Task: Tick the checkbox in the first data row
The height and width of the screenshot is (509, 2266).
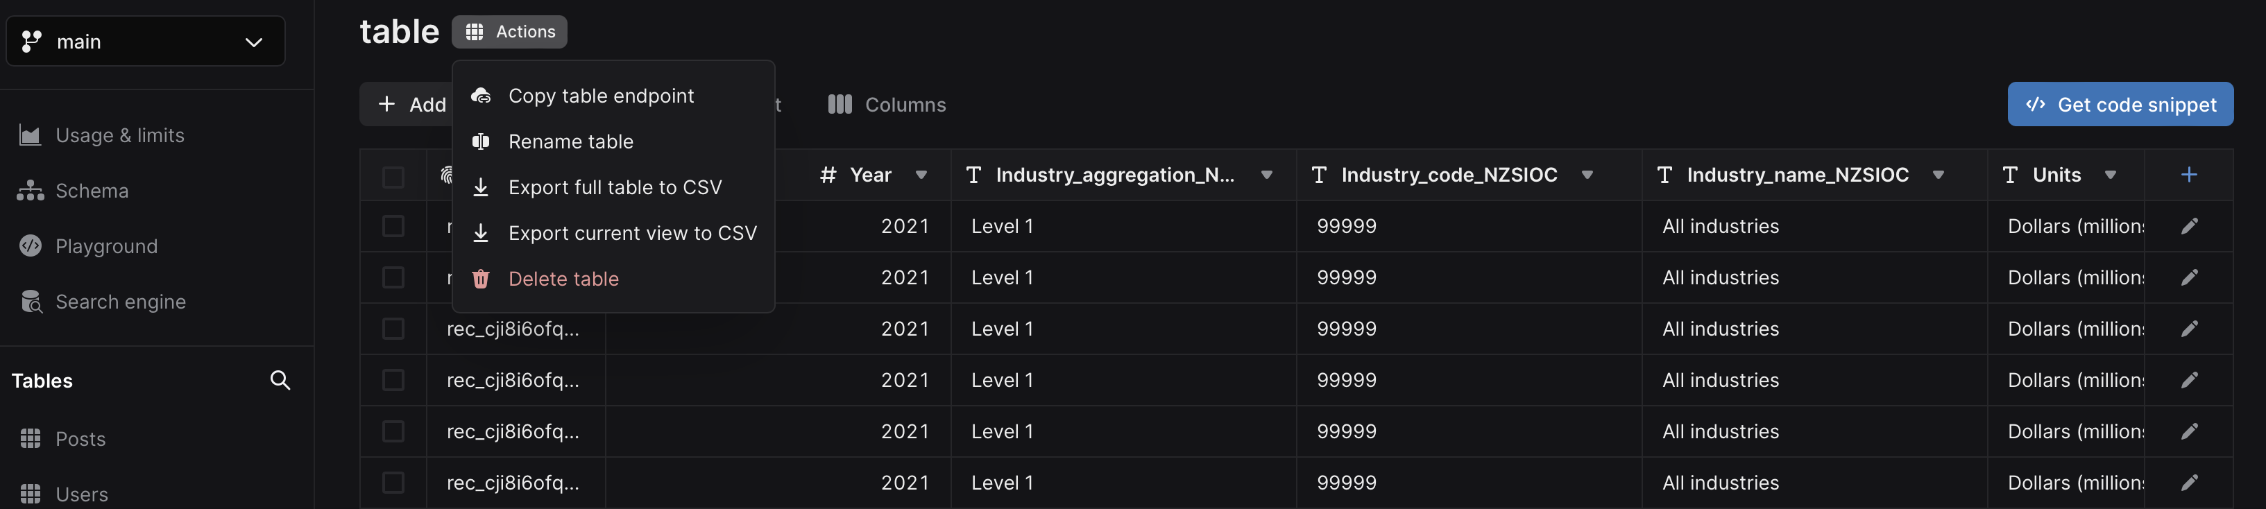Action: point(393,226)
